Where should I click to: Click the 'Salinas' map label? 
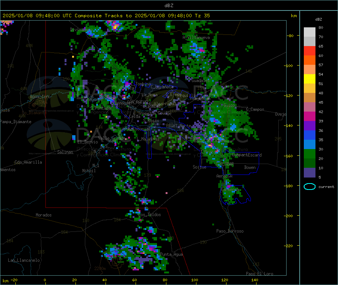65,152
